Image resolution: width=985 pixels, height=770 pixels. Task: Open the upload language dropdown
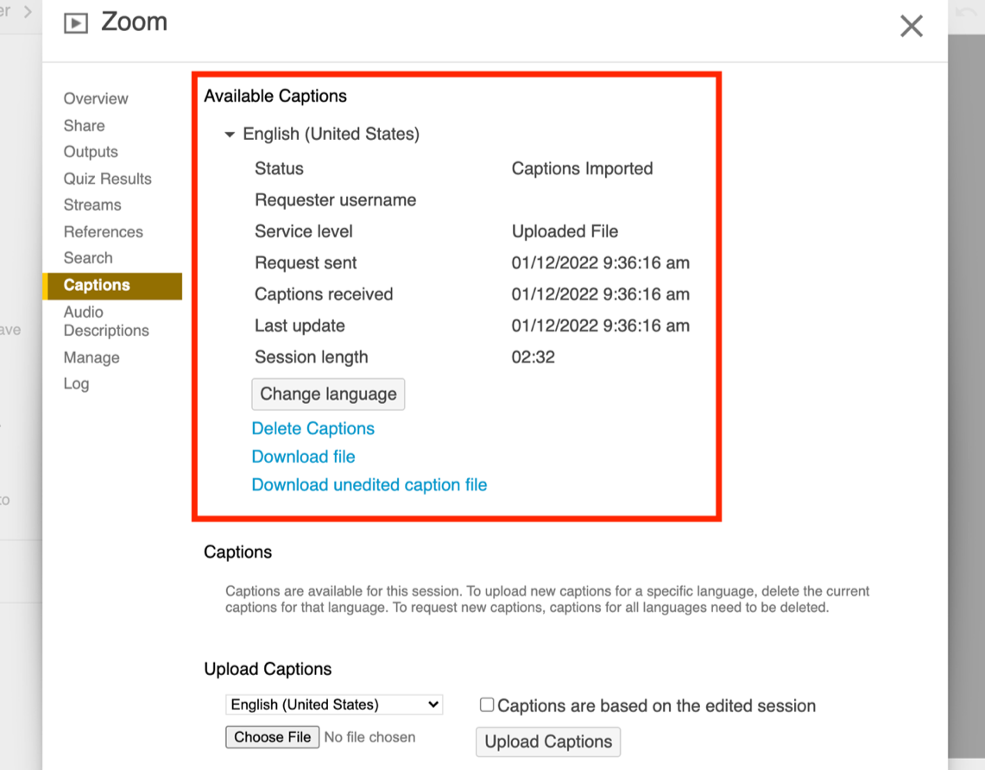click(x=334, y=704)
